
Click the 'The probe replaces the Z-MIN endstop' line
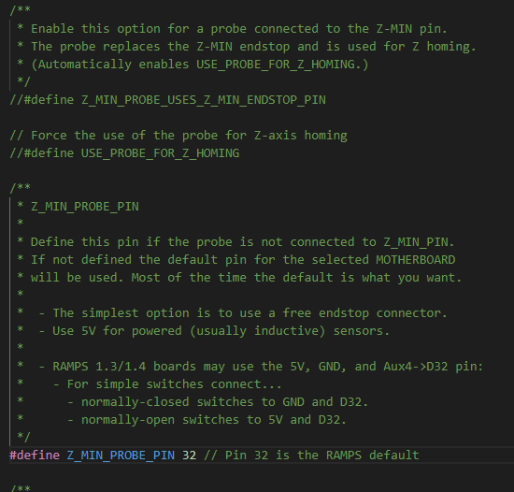click(247, 47)
